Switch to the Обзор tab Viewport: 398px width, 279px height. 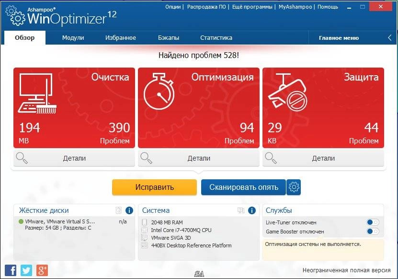tap(25, 38)
